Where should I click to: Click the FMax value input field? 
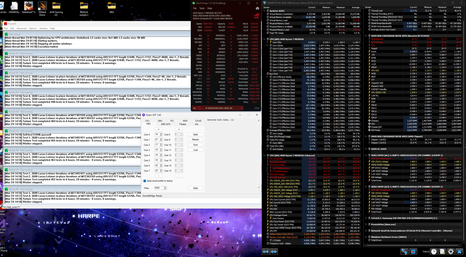(x=161, y=188)
